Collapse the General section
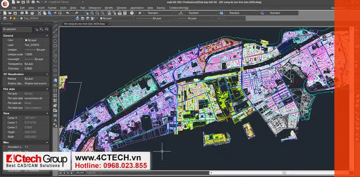 click(x=47, y=36)
